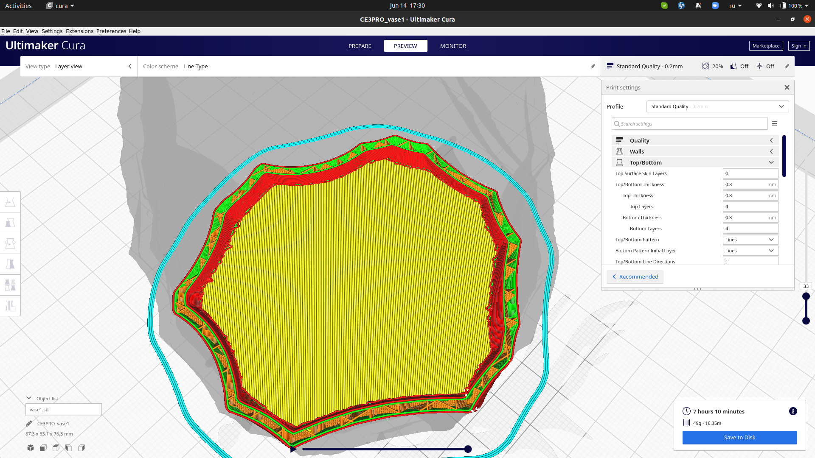Image resolution: width=815 pixels, height=458 pixels.
Task: Click the Top Layers value field
Action: [x=750, y=207]
